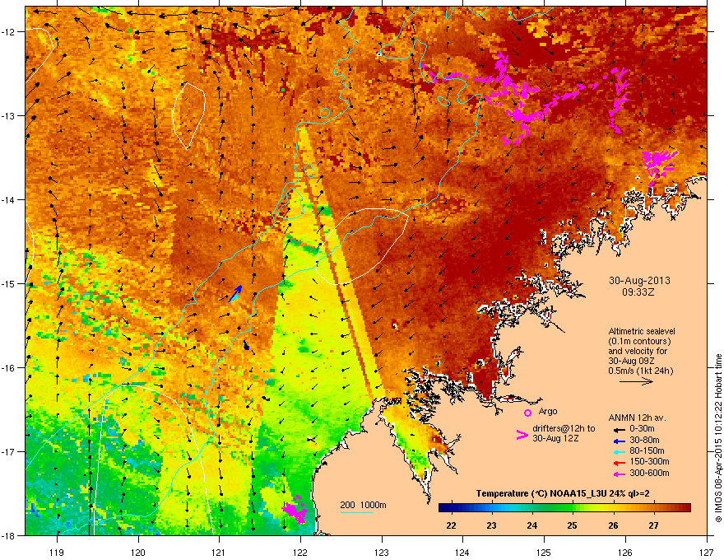Click the 0.5m/s velocity scale arrow
The width and height of the screenshot is (724, 560).
pos(636,381)
